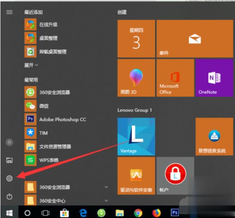
Task: Open Task View on taskbar
Action: tap(45, 213)
